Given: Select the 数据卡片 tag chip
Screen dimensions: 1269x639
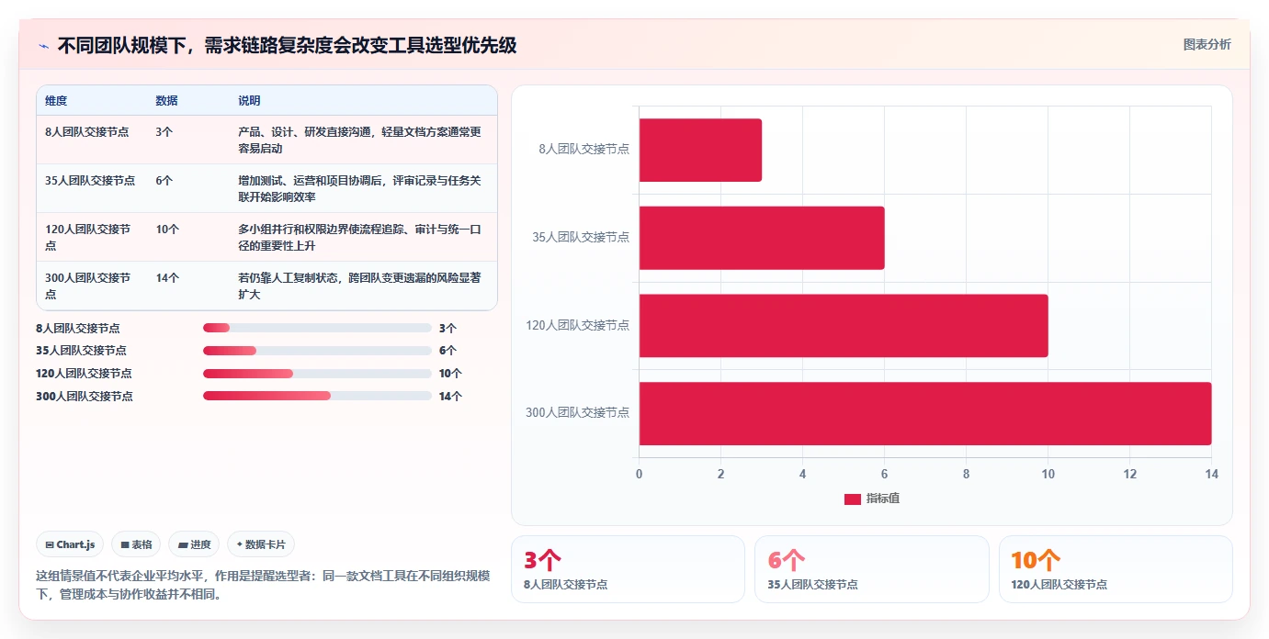Looking at the screenshot, I should [261, 544].
